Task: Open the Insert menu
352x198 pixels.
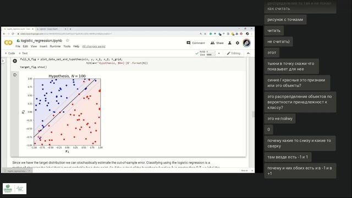Action: (x=43, y=46)
